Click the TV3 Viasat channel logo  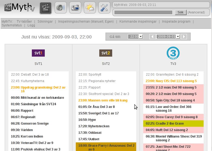pyautogui.click(x=173, y=53)
